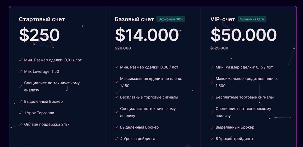The image size is (303, 147).
Task: Click the $50.000 price
Action: [244, 35]
